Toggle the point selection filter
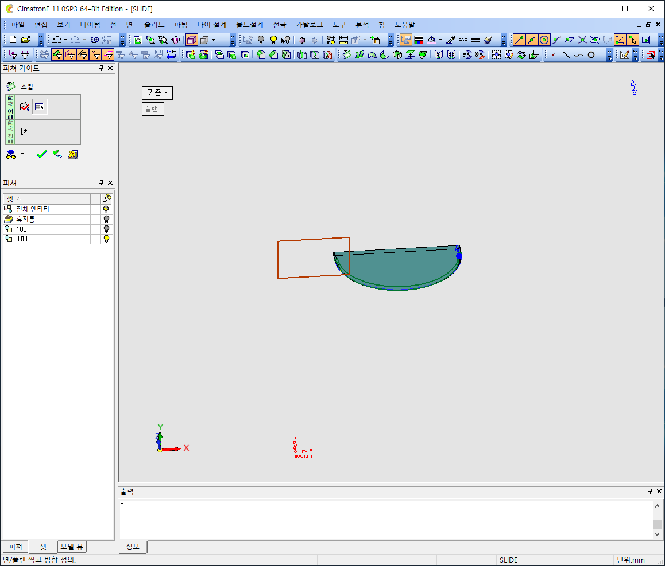This screenshot has width=665, height=566. 95,54
